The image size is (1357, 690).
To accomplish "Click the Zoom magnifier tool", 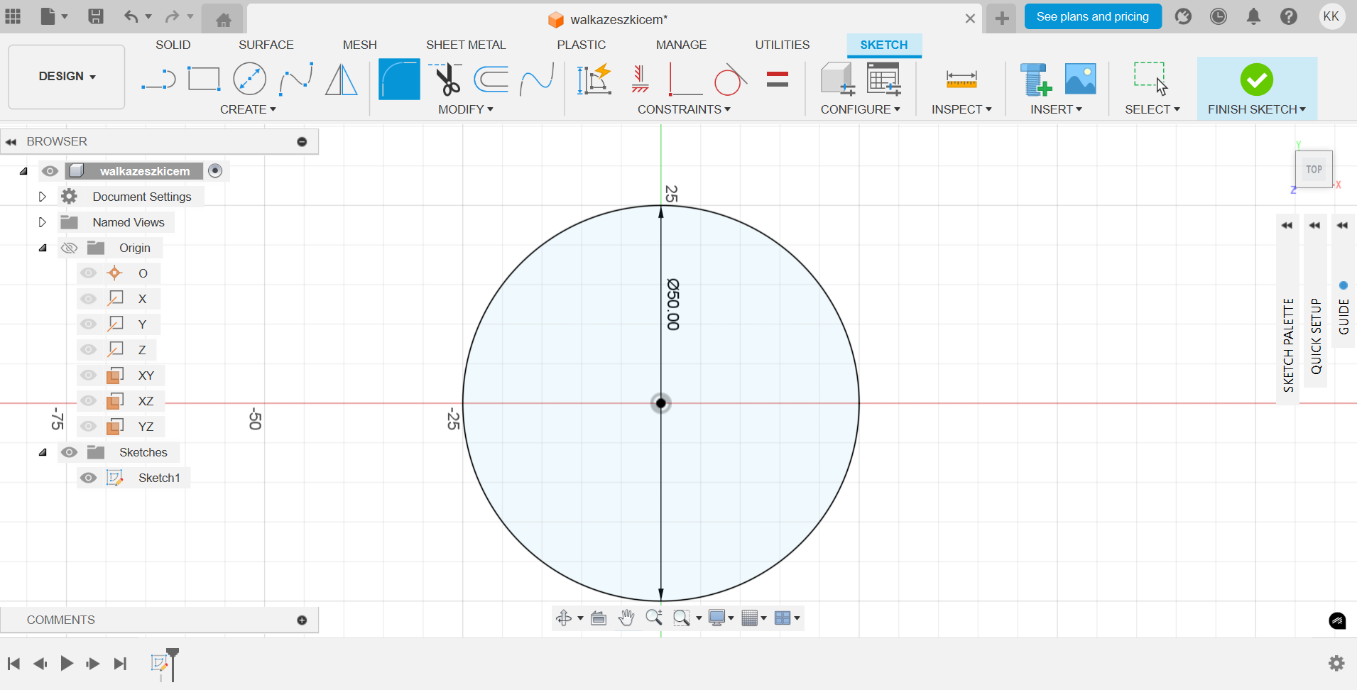I will point(654,618).
